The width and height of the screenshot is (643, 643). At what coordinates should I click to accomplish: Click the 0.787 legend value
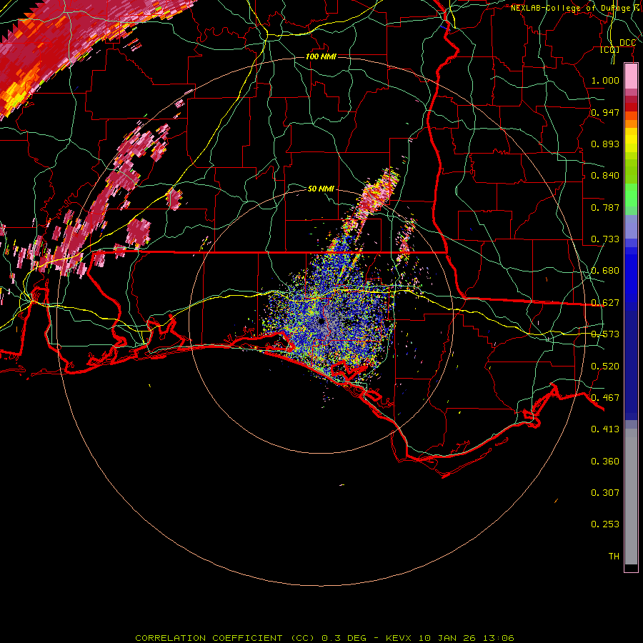pos(605,207)
